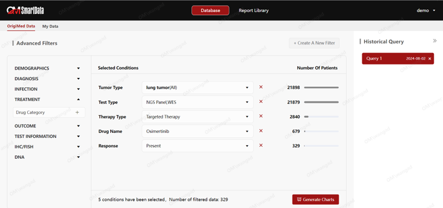The height and width of the screenshot is (208, 443).
Task: Click the 2024-08-02 query date
Action: [415, 59]
